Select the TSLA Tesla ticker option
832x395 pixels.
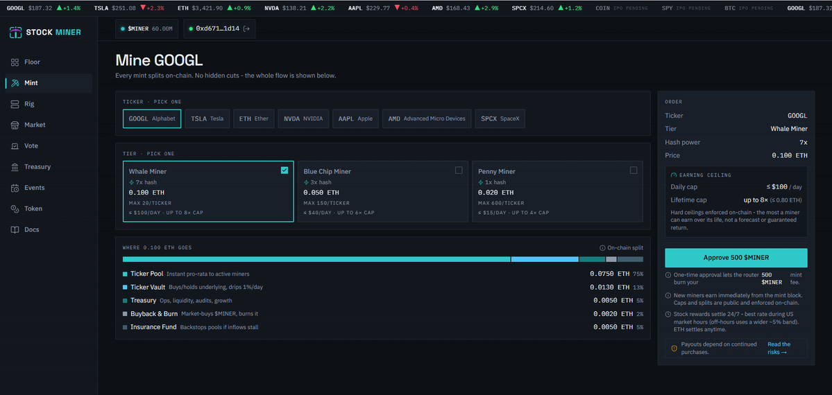click(x=207, y=119)
